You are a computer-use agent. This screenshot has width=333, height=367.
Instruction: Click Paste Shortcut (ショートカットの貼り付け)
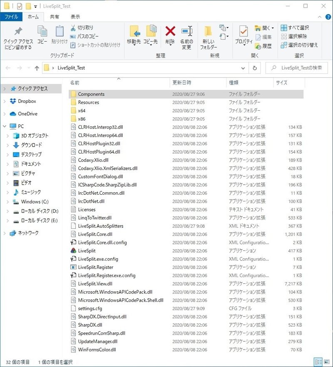coord(95,45)
